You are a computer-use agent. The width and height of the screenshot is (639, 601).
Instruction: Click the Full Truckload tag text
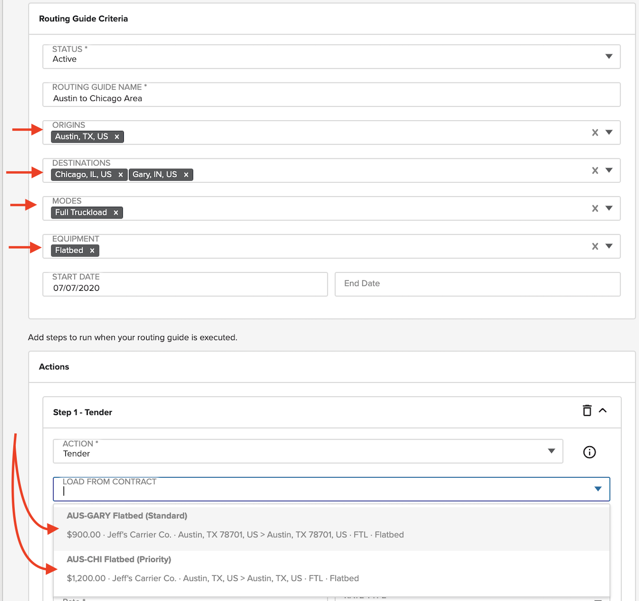tap(81, 212)
